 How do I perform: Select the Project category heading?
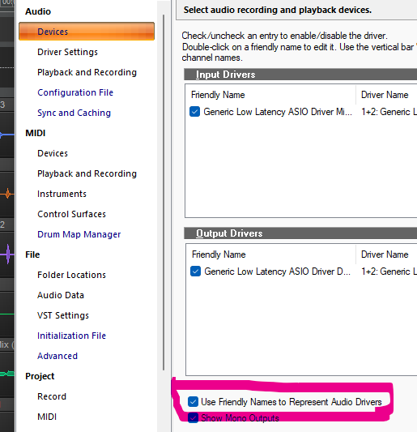coord(40,376)
